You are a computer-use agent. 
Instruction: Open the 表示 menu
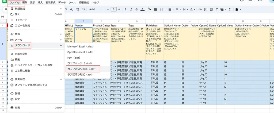click(32, 3)
